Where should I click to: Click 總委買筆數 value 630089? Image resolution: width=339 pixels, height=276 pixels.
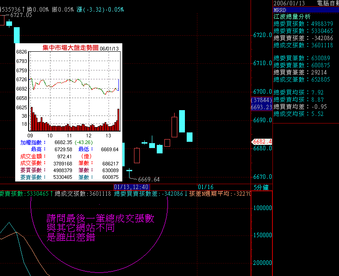pos(321,58)
